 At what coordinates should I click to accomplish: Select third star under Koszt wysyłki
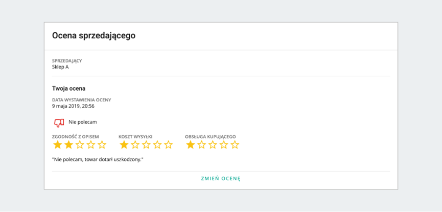[x=146, y=145]
